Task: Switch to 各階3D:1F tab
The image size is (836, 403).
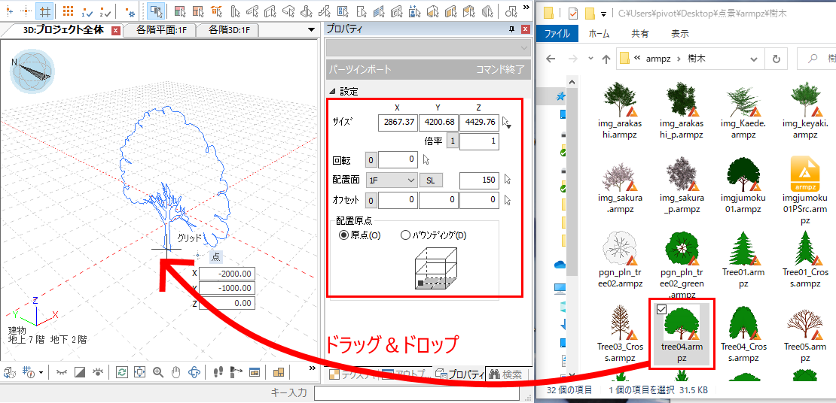Action: point(229,30)
